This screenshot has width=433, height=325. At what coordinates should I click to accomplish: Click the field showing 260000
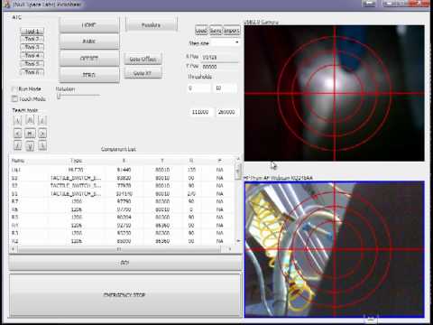[x=227, y=112]
